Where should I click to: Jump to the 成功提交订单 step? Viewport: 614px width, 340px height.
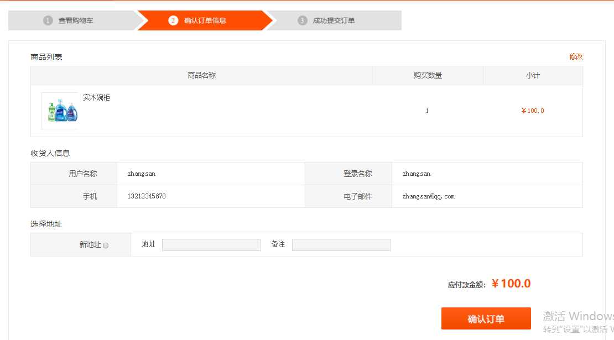coord(334,20)
